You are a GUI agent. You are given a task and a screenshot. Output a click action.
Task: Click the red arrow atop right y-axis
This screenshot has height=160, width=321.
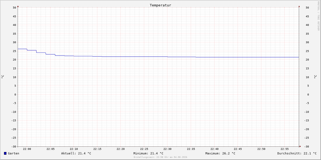[x=299, y=6]
